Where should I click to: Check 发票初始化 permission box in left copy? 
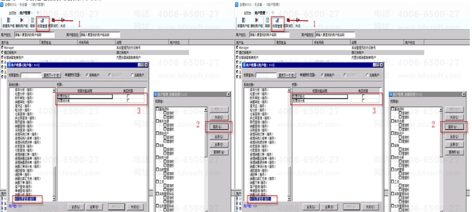(x=128, y=96)
